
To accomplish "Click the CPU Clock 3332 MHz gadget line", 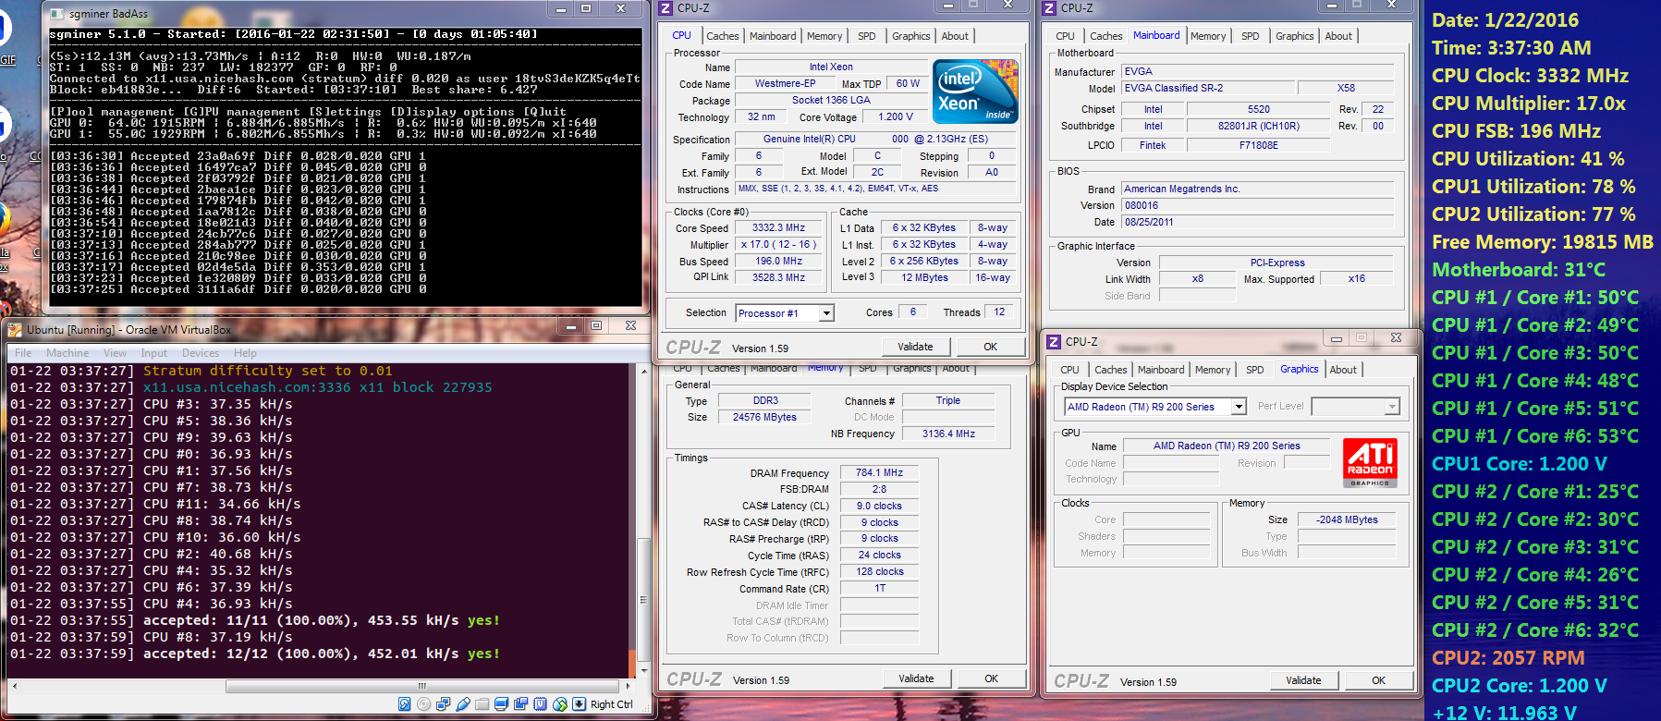I will point(1530,76).
